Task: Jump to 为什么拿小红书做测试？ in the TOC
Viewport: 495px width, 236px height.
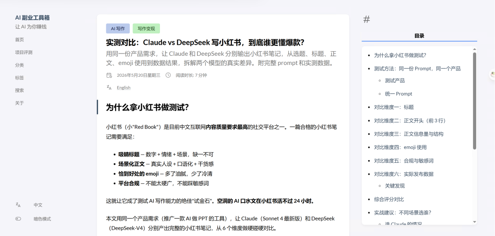Action: (x=400, y=55)
